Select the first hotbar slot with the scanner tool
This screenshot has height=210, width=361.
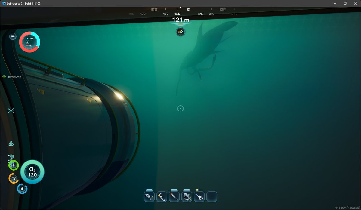(149, 197)
